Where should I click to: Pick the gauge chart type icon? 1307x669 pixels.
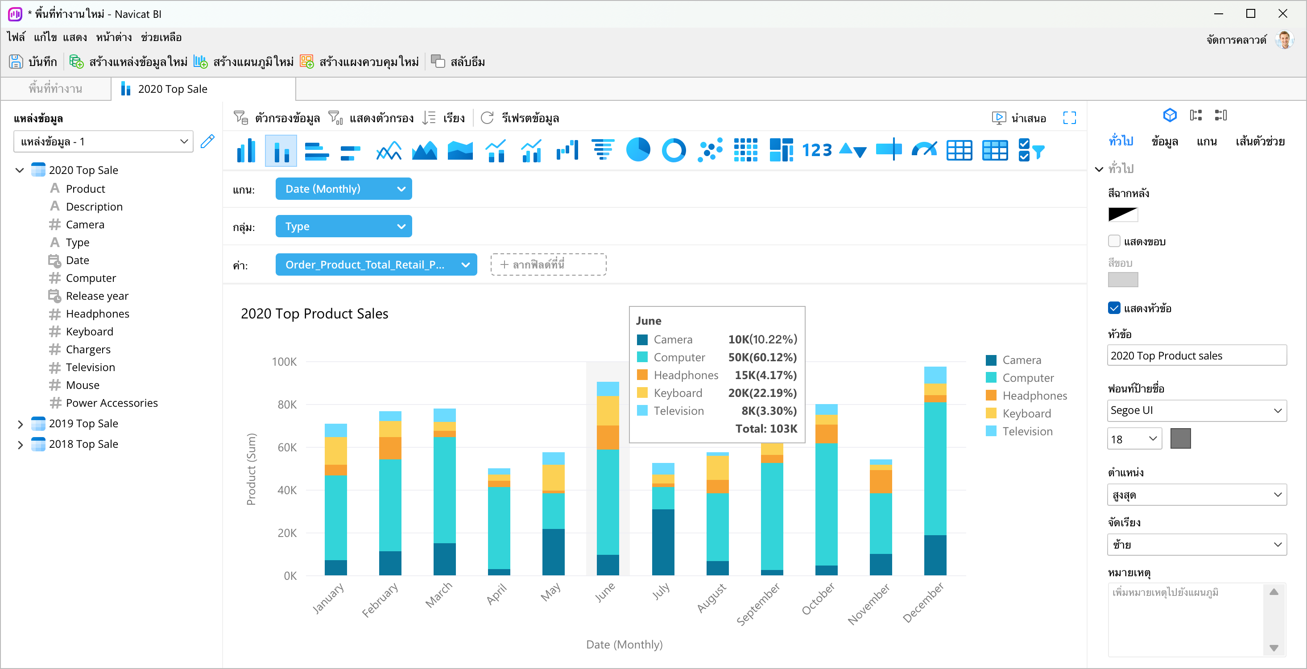pos(924,150)
